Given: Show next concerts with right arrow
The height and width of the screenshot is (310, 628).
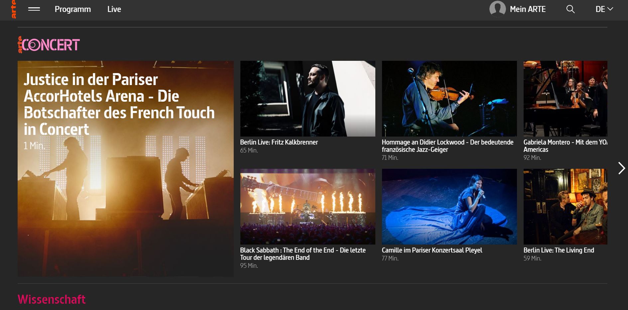Looking at the screenshot, I should tap(621, 168).
